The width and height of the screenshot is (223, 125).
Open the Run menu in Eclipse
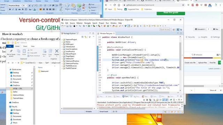tap(107, 23)
